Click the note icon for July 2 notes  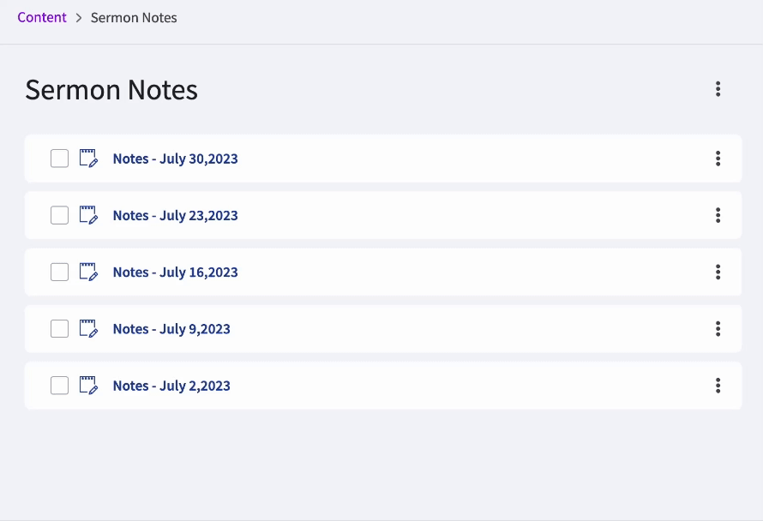coord(88,385)
